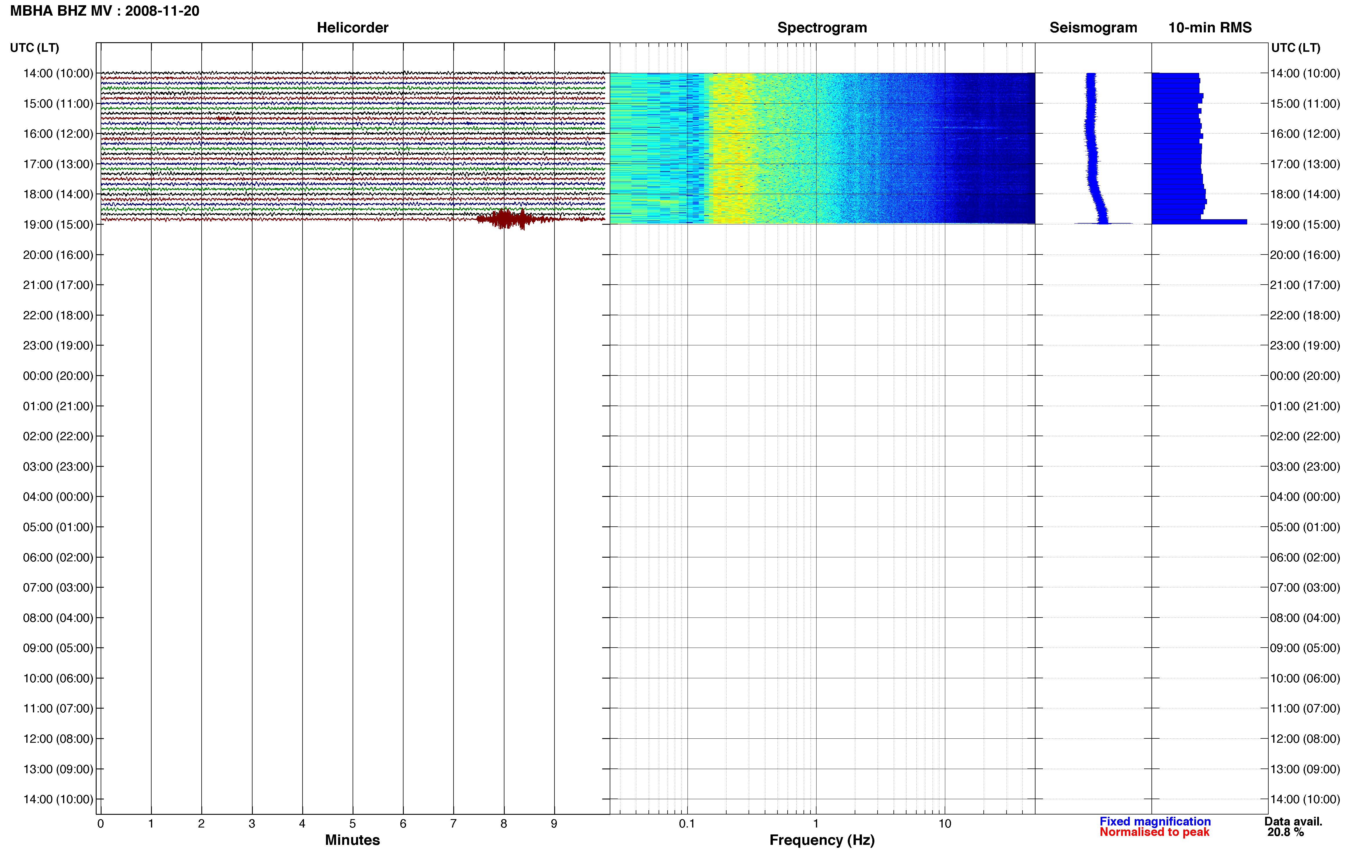Click the minute '0' tick label on helicorder
Screen dimensions: 1371x857
(100, 823)
